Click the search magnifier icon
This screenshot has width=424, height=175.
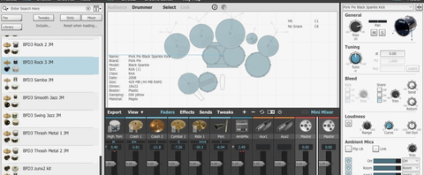pyautogui.click(x=5, y=8)
